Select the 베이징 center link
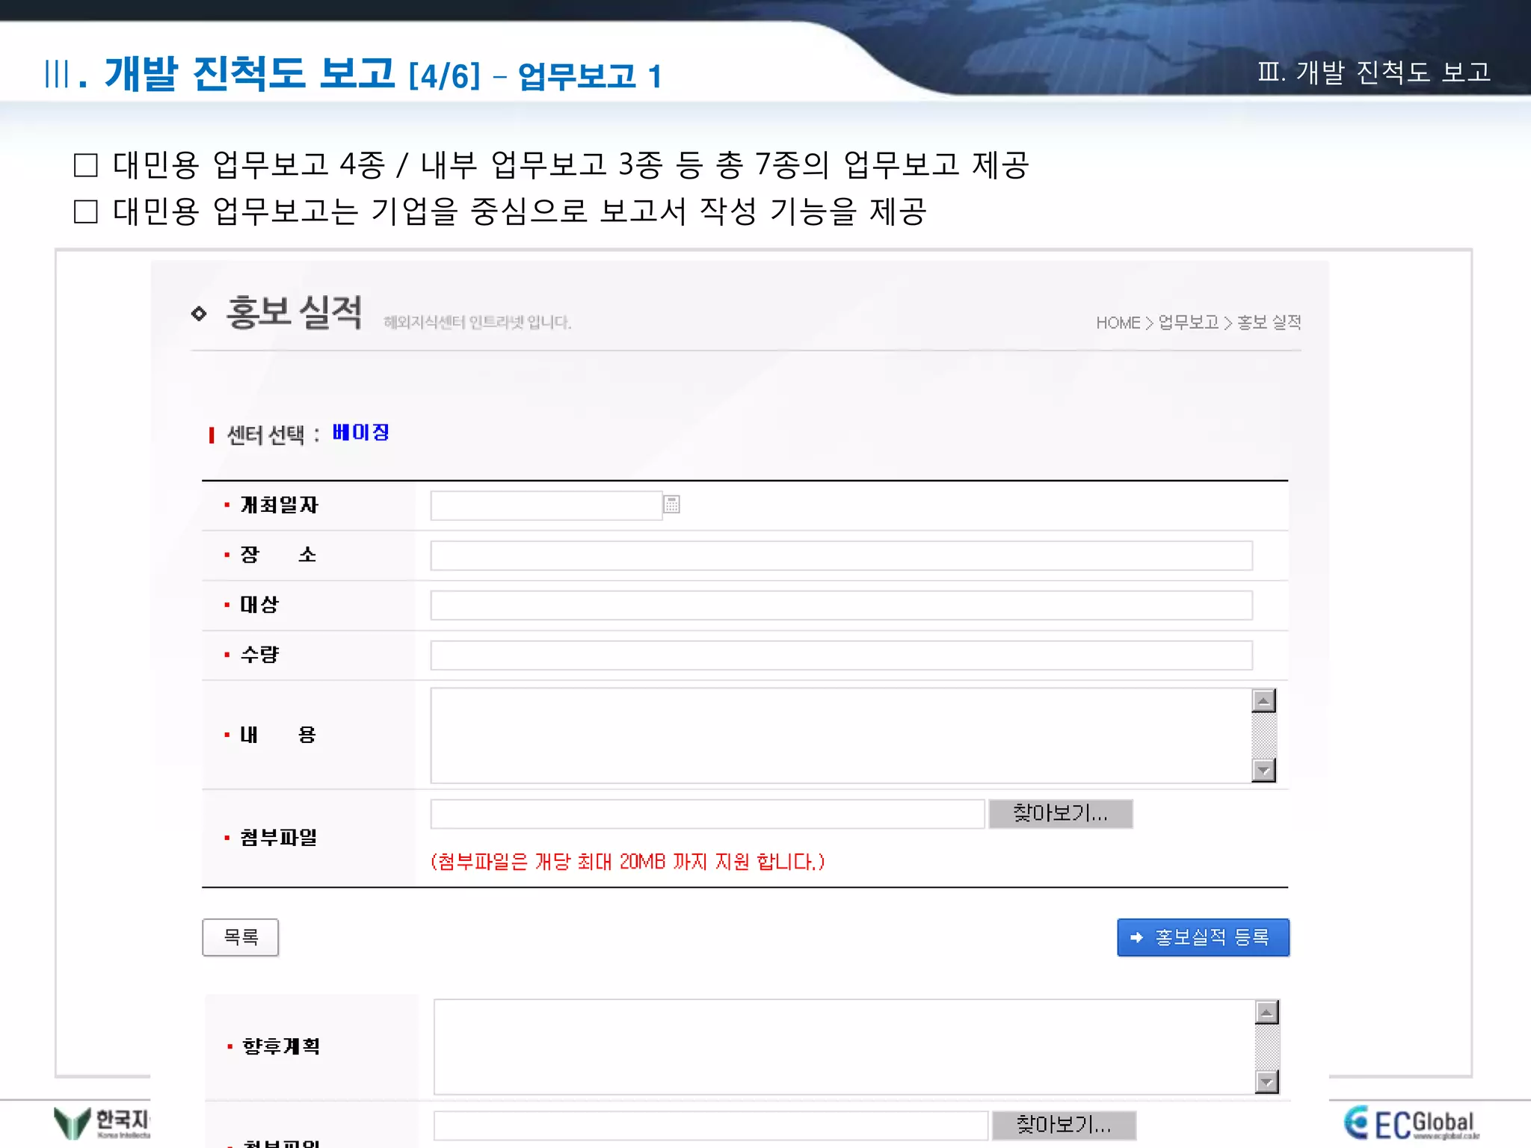This screenshot has height=1148, width=1531. point(361,433)
